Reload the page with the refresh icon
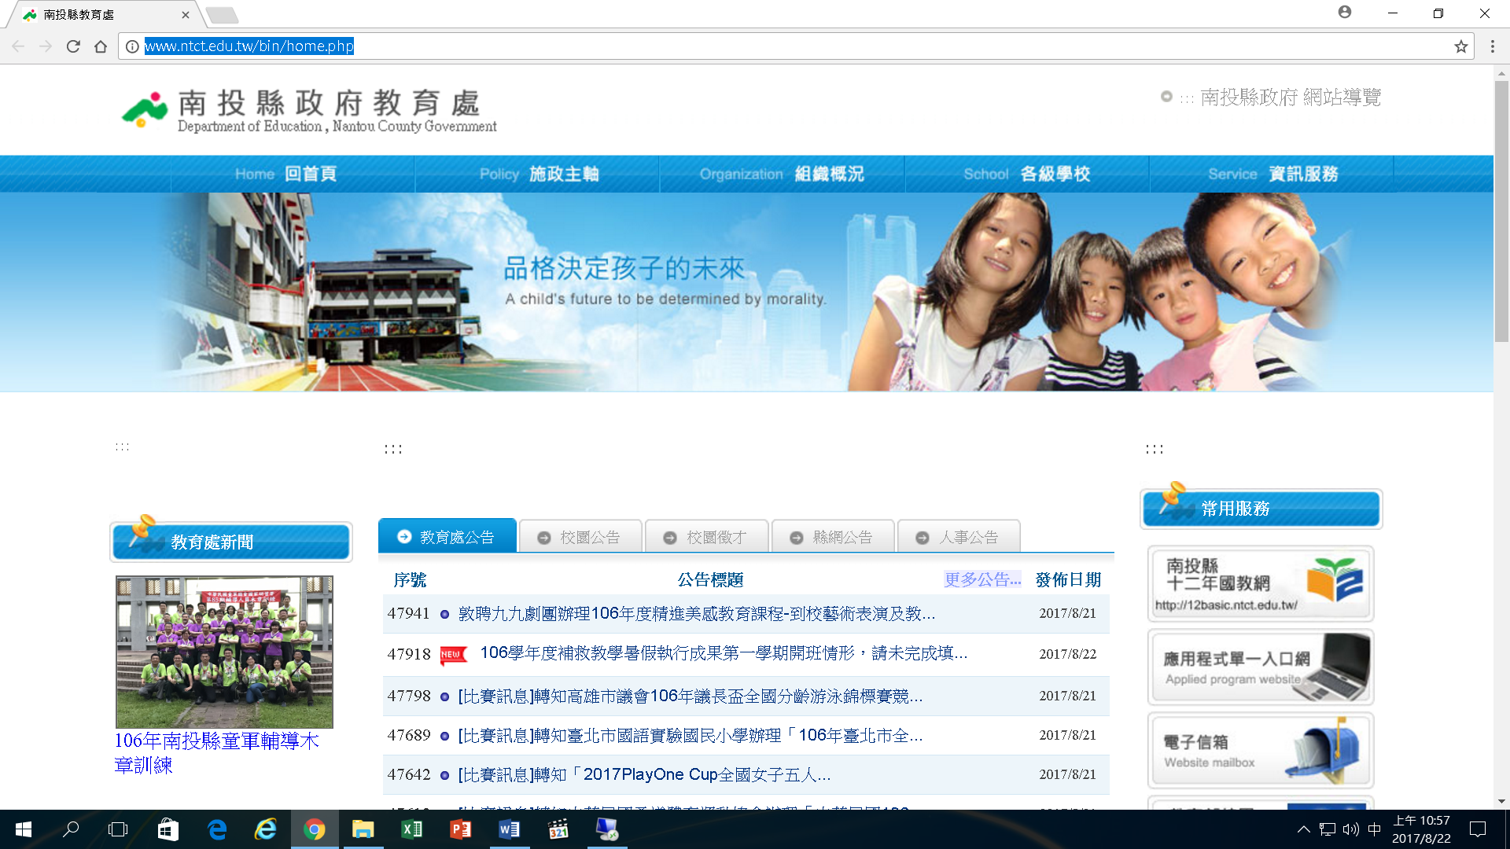Image resolution: width=1510 pixels, height=849 pixels. 73,46
